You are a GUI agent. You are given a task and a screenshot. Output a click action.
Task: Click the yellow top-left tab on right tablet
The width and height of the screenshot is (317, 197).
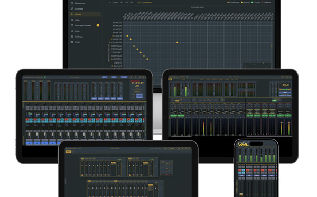(x=170, y=79)
